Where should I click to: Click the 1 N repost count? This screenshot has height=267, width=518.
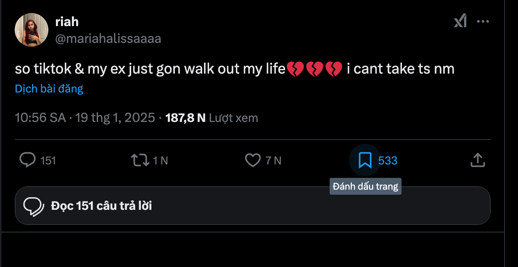[160, 161]
